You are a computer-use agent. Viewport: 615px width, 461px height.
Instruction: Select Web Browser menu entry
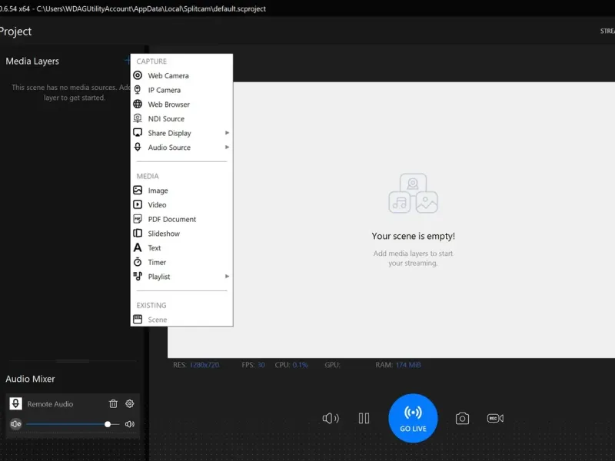181,104
